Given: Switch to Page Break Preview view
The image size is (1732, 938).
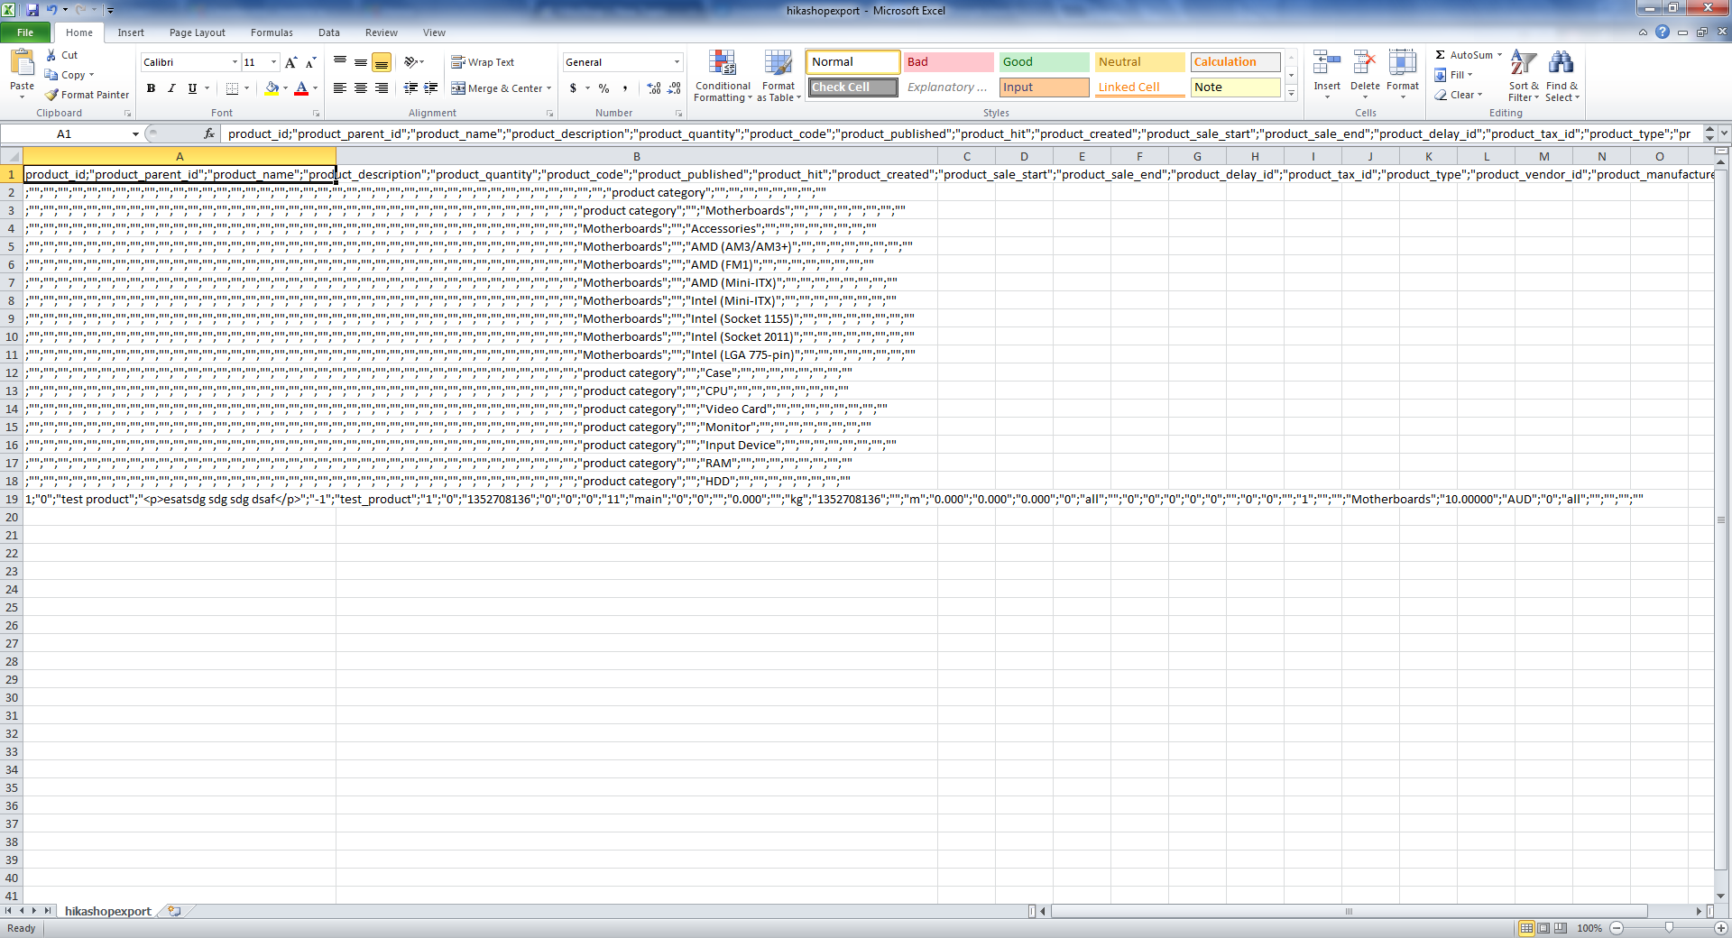Looking at the screenshot, I should click(1561, 928).
